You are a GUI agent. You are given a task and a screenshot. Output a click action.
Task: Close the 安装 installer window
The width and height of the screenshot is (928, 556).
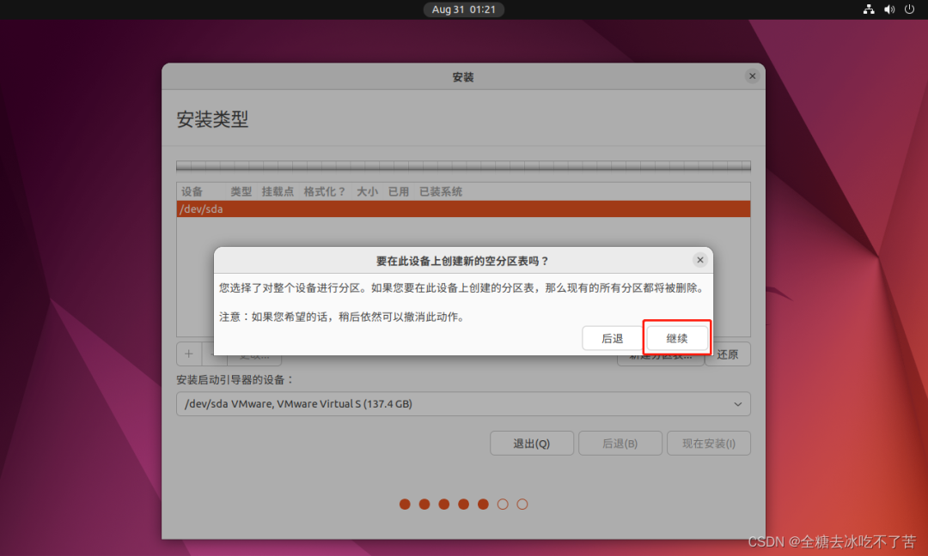[x=752, y=76]
